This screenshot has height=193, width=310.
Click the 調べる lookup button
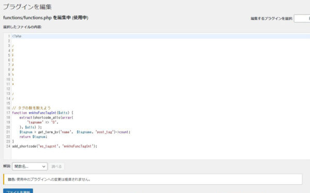[56, 167]
